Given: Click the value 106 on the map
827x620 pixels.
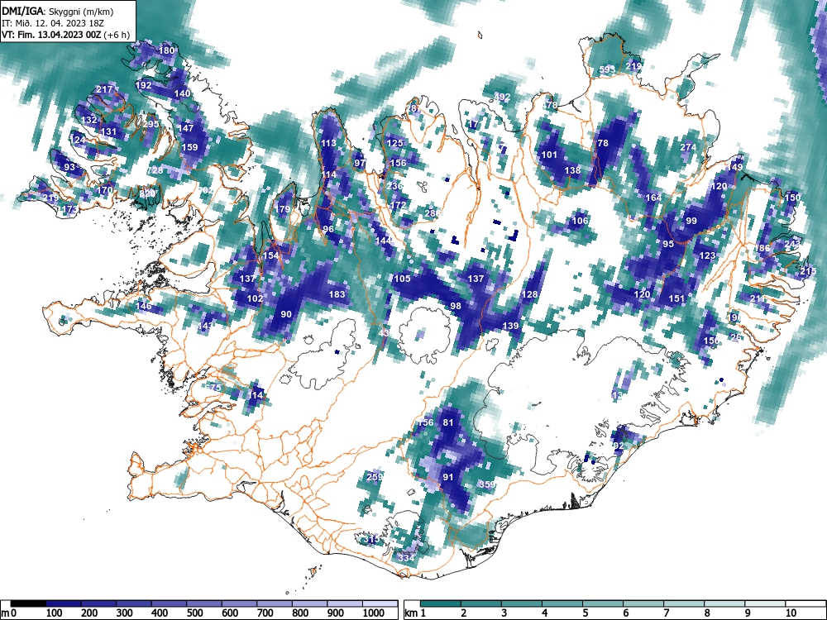Looking at the screenshot, I should (x=580, y=221).
